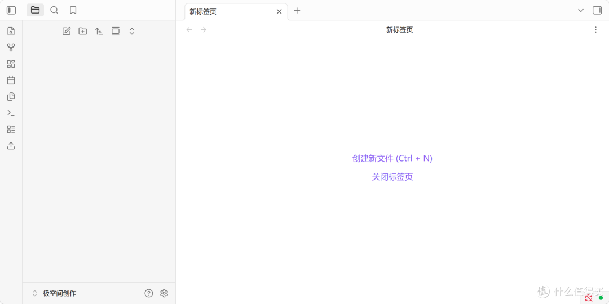The height and width of the screenshot is (304, 609).
Task: Toggle the right sidebar panel
Action: (x=597, y=11)
